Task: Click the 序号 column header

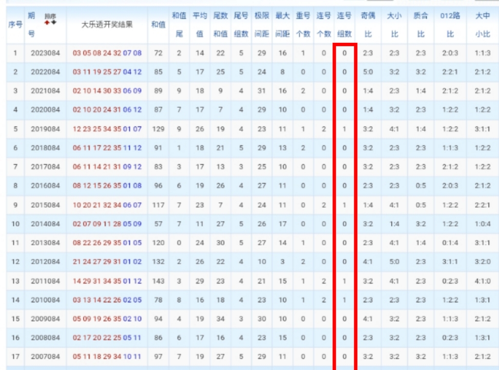Action: pos(15,24)
